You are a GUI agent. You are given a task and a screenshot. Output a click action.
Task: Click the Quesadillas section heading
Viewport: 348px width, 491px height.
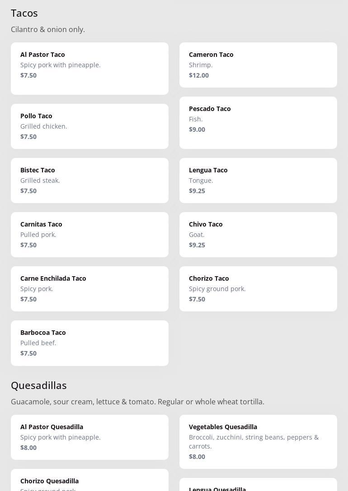pos(38,385)
